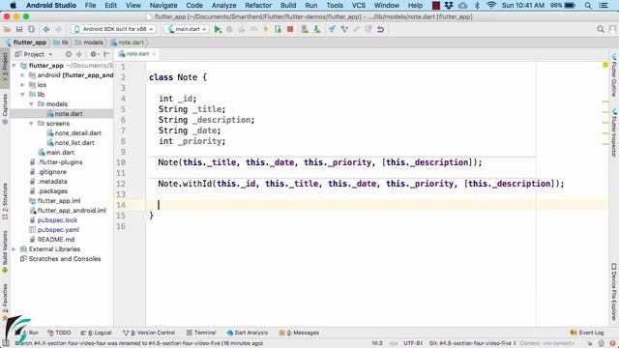Open the Messages tool window

point(299,333)
